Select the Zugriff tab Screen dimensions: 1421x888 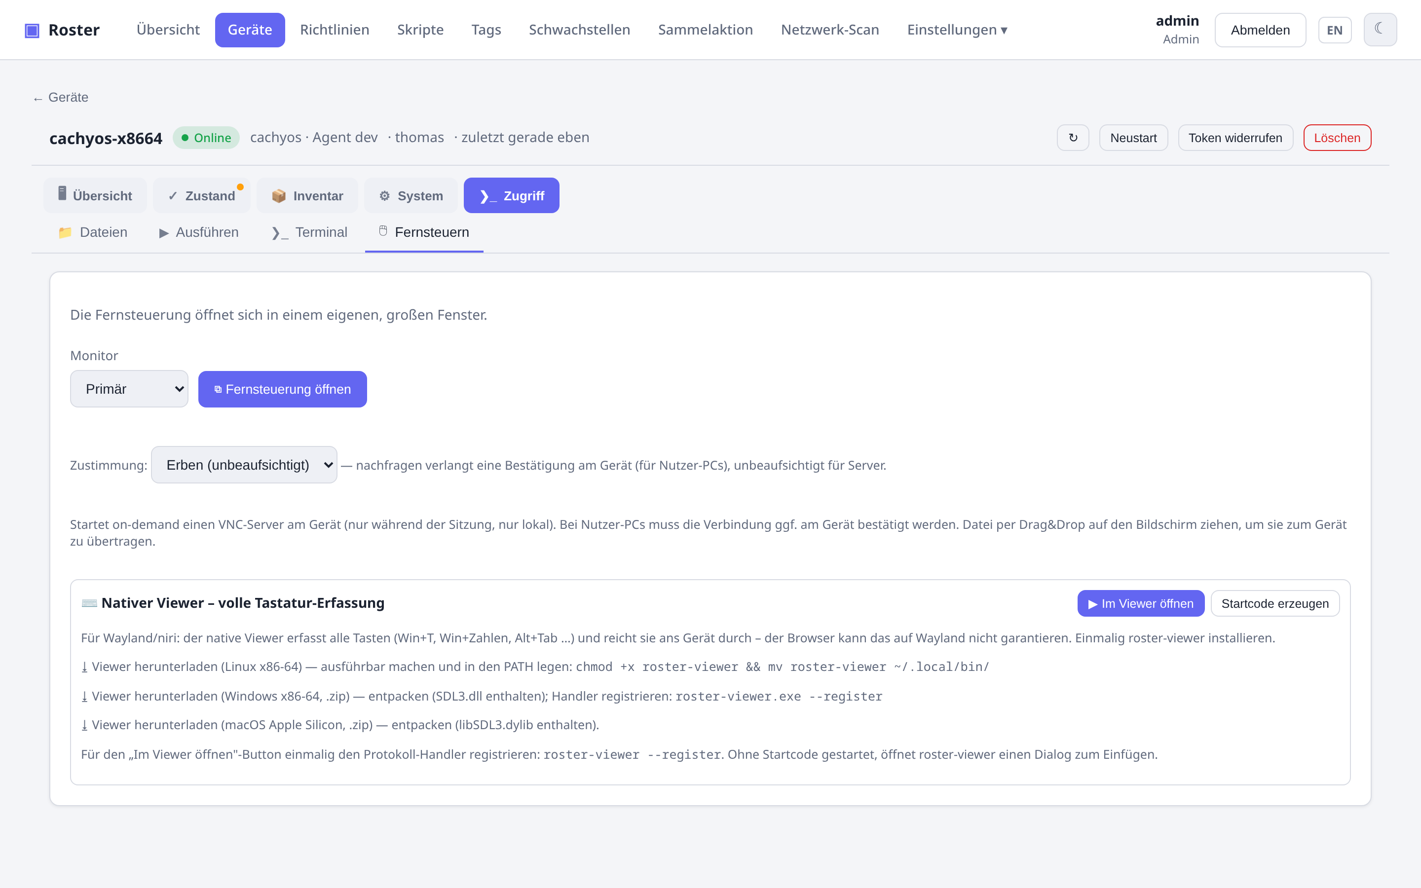[512, 195]
